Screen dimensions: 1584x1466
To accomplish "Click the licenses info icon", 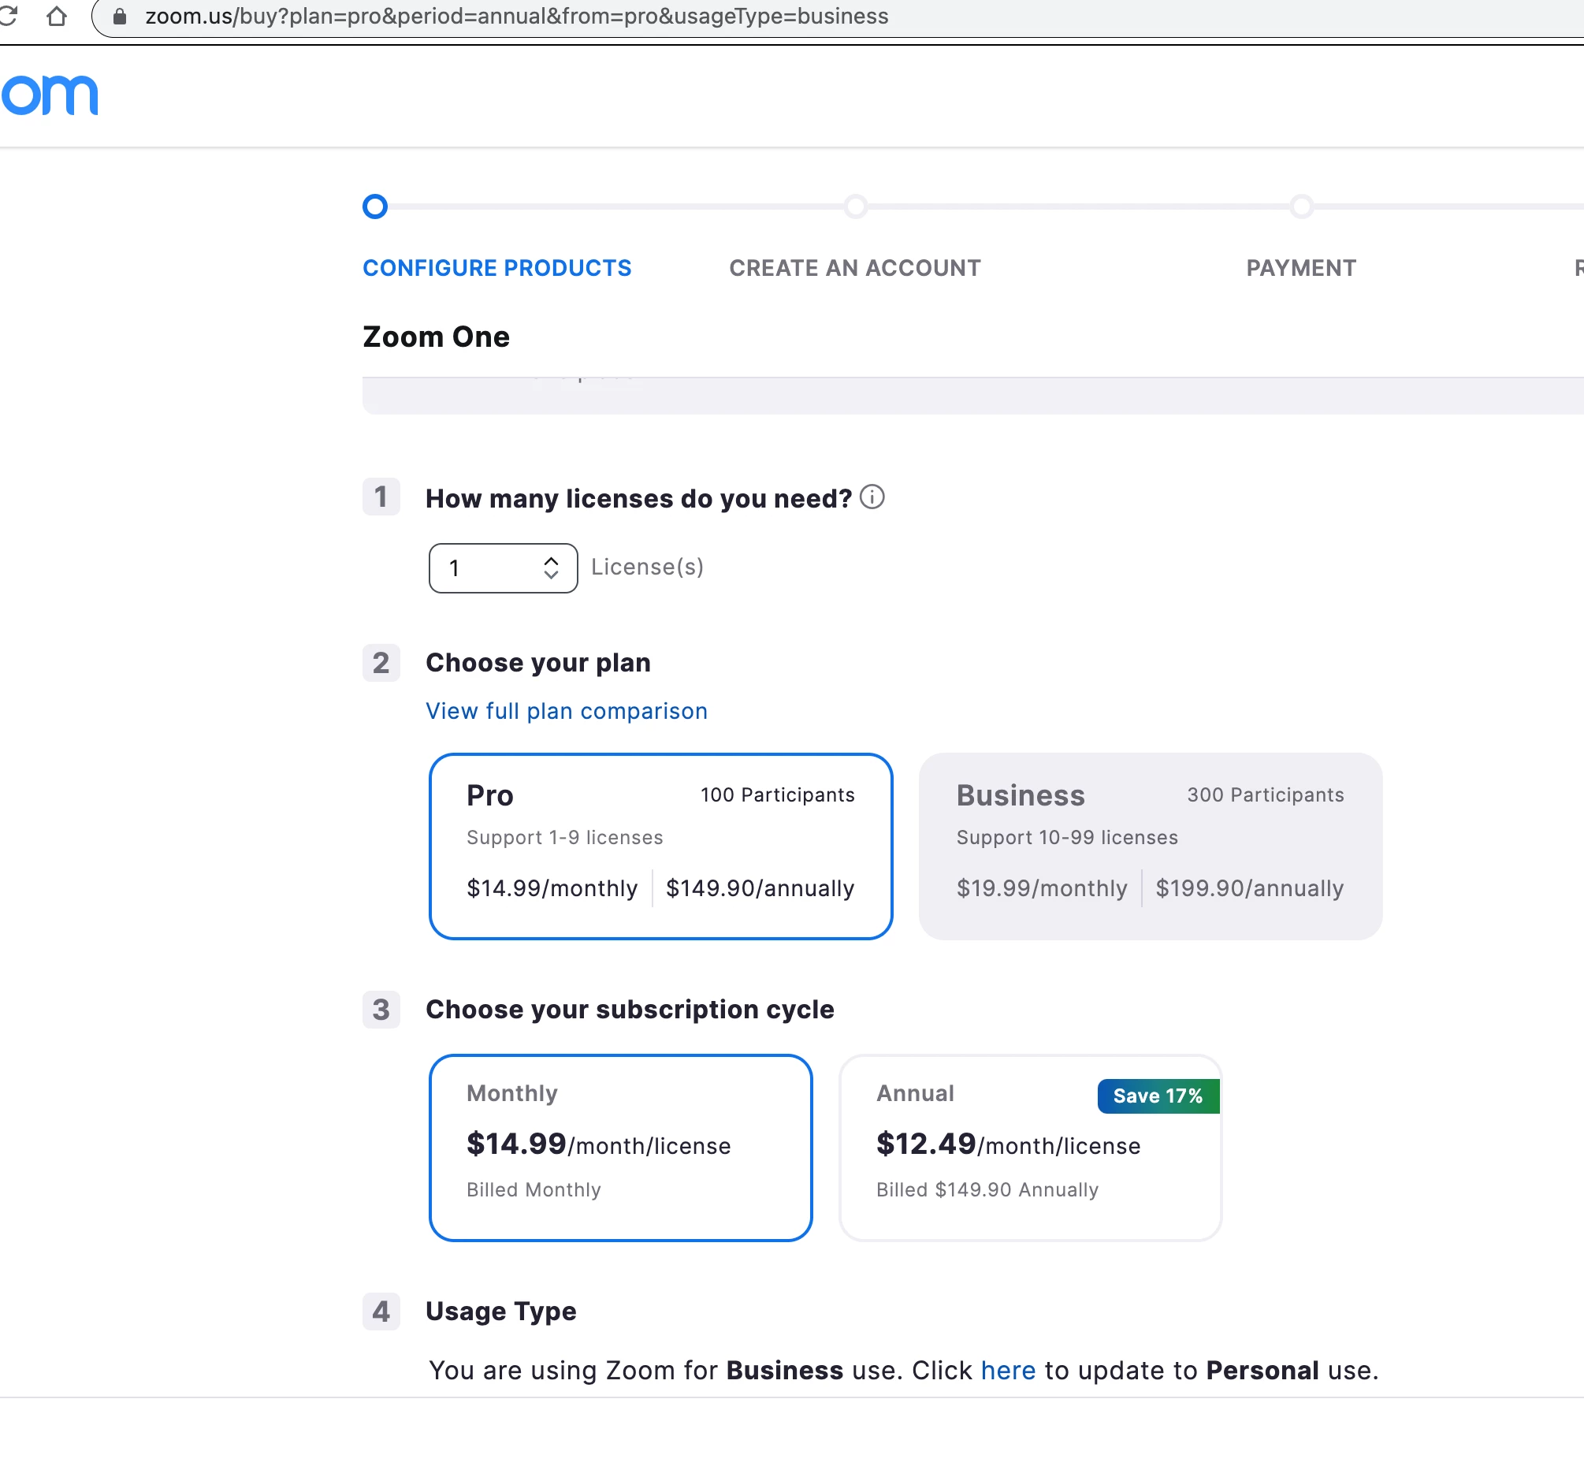I will [872, 497].
